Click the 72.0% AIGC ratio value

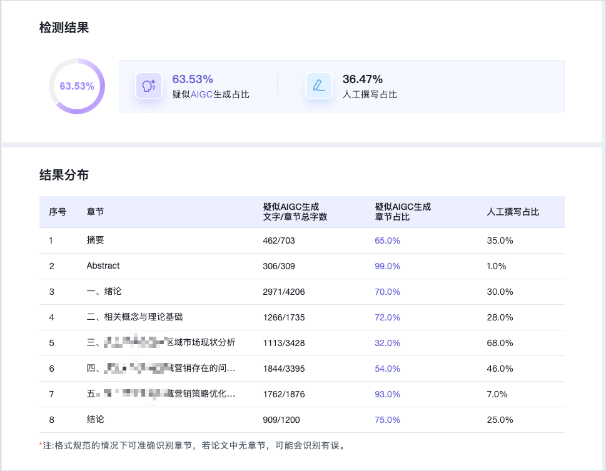[x=387, y=317]
